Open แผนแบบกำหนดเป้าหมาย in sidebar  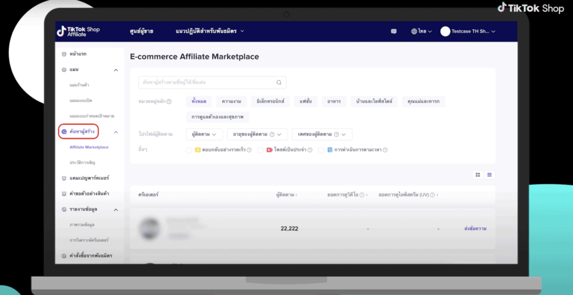[x=92, y=116]
